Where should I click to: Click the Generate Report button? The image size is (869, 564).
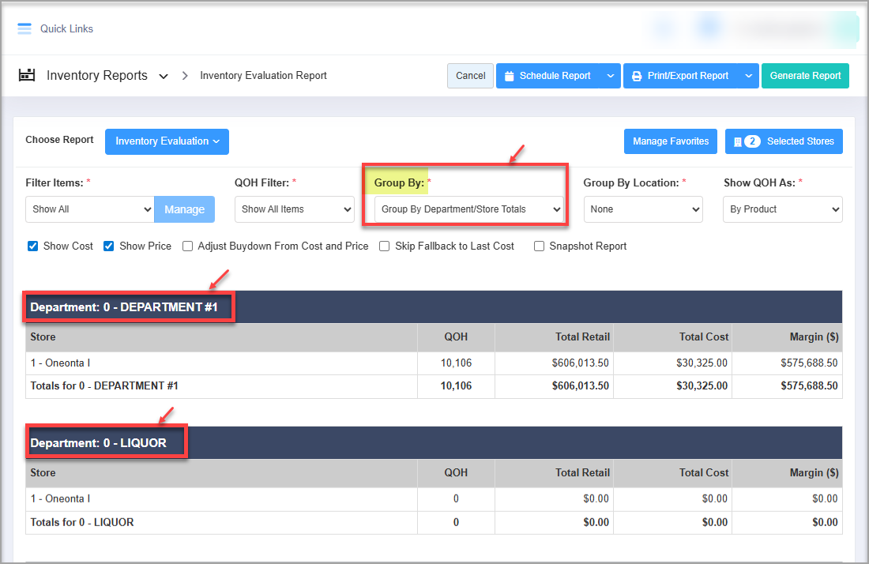tap(805, 76)
